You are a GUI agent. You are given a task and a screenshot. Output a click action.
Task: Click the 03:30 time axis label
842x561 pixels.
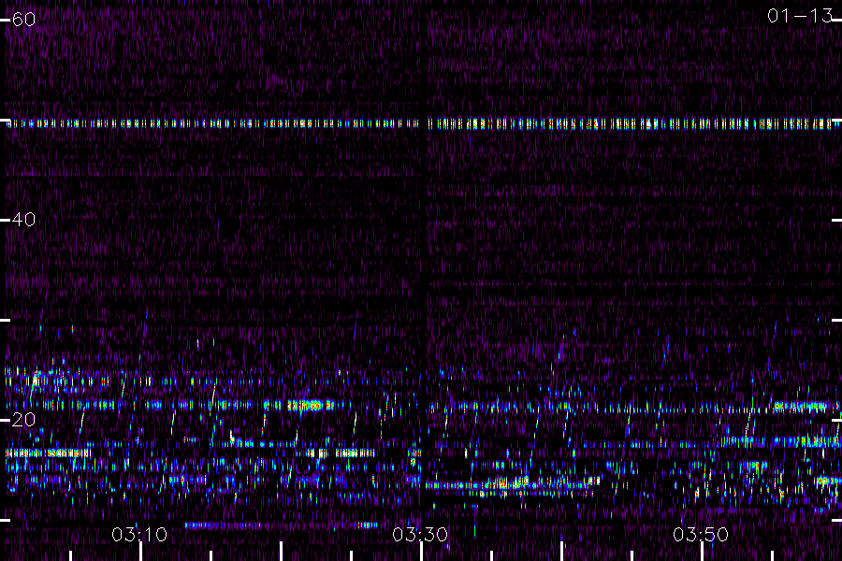(x=420, y=535)
